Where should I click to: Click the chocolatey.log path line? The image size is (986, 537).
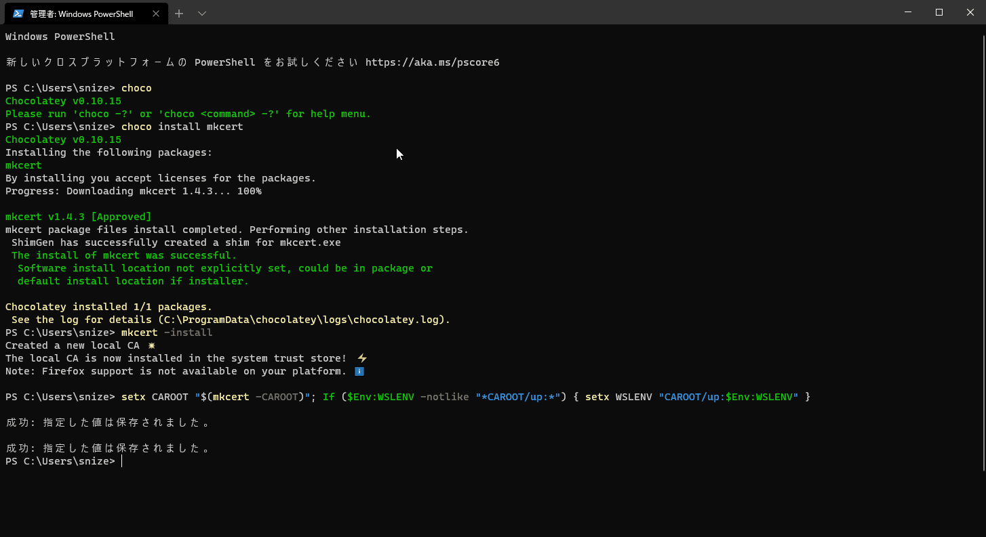231,320
